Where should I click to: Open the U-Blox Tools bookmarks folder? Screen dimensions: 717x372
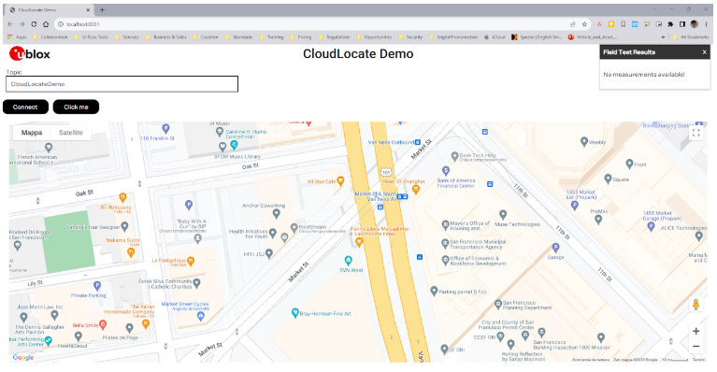[x=92, y=37]
